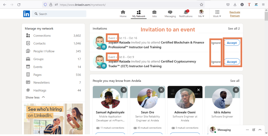This screenshot has width=268, height=136.
Task: Click See all people from Andela
Action: 235,81
